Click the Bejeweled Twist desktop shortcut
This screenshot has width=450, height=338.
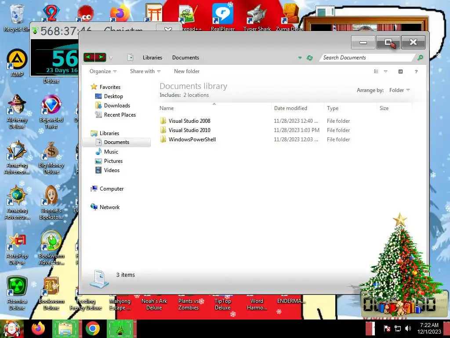51,112
